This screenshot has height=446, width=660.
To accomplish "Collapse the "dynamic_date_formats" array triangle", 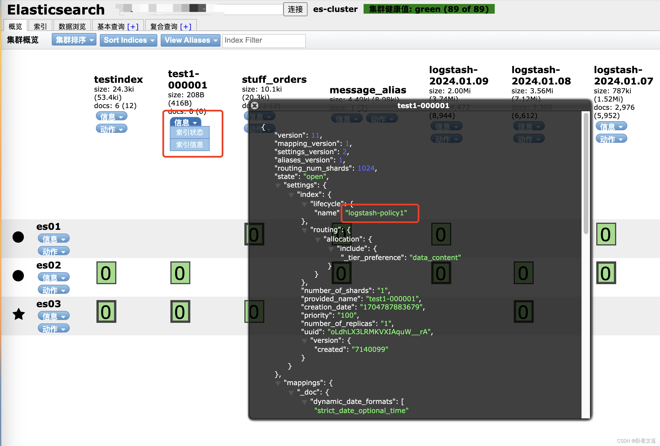I will click(x=304, y=402).
